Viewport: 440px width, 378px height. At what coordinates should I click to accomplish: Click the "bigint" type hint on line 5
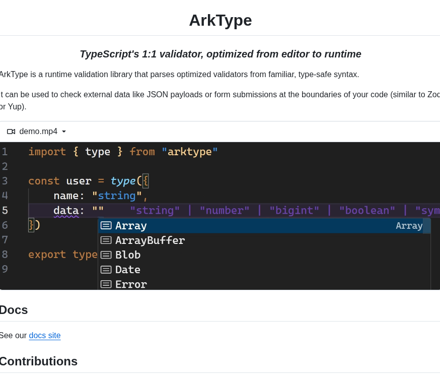click(294, 211)
